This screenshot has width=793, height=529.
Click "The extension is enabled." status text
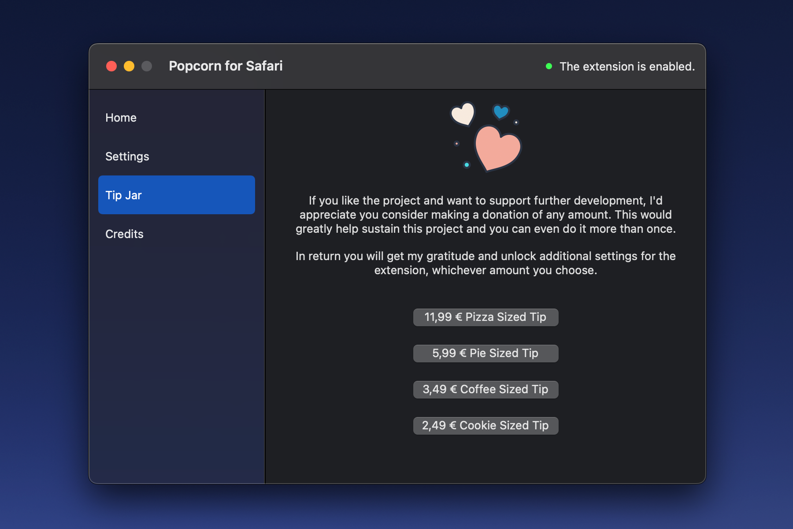pyautogui.click(x=627, y=67)
